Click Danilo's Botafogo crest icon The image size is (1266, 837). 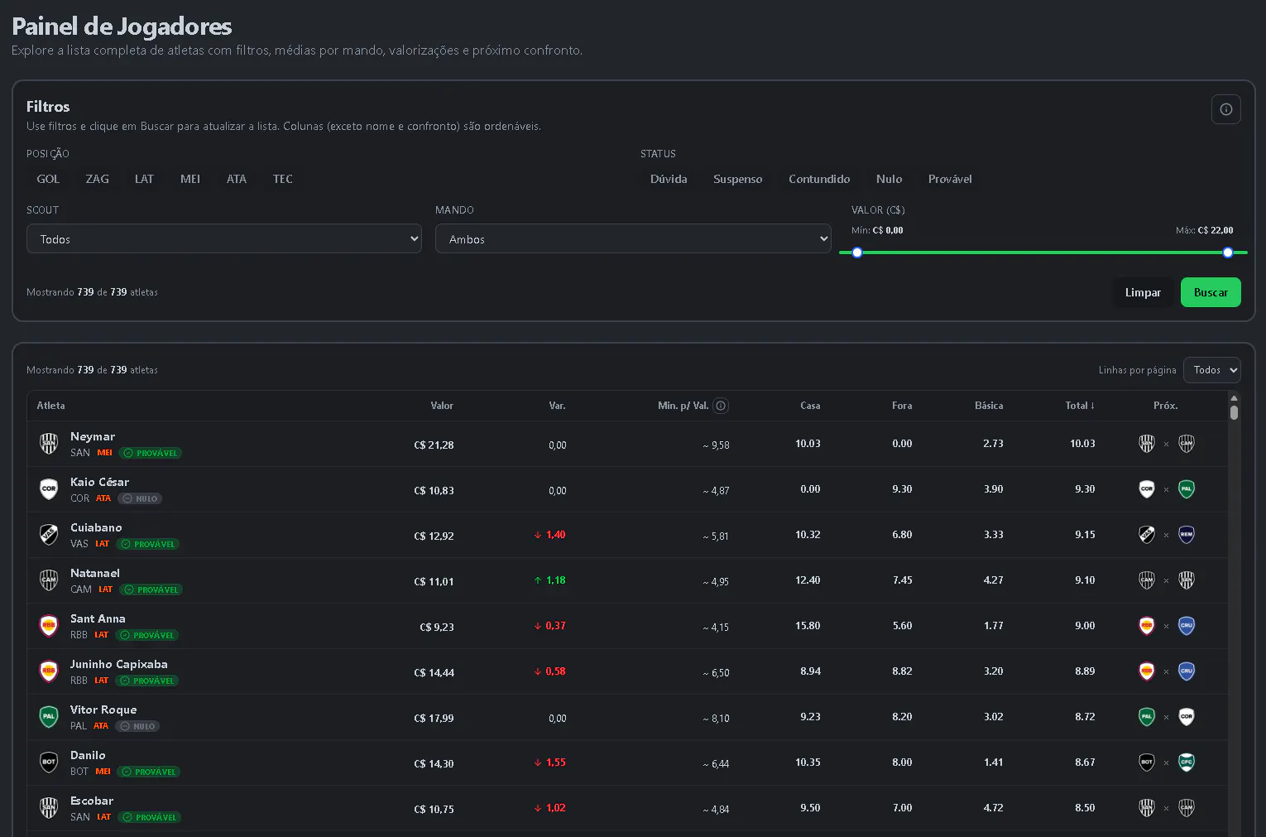(x=49, y=762)
